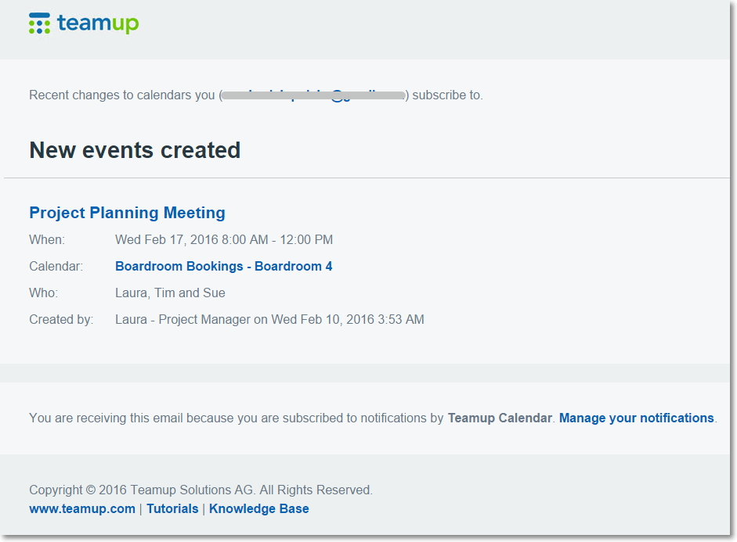This screenshot has height=542, width=737.
Task: Visit www.teamup.com link
Action: 82,508
